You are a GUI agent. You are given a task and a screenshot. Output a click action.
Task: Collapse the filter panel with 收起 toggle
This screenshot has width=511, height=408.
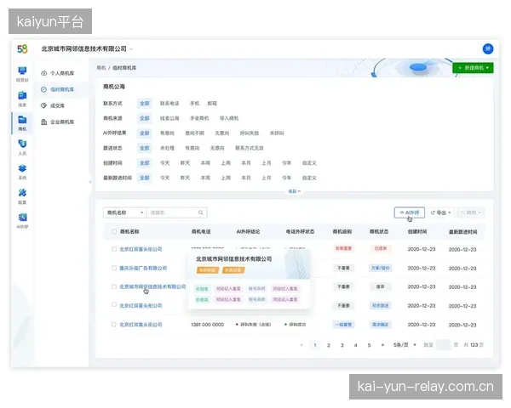[295, 191]
